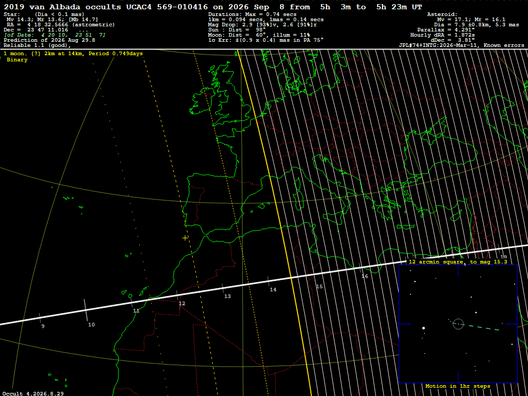This screenshot has width=528, height=396.
Task: Select time tick labeled 12 on path
Action: tap(182, 303)
